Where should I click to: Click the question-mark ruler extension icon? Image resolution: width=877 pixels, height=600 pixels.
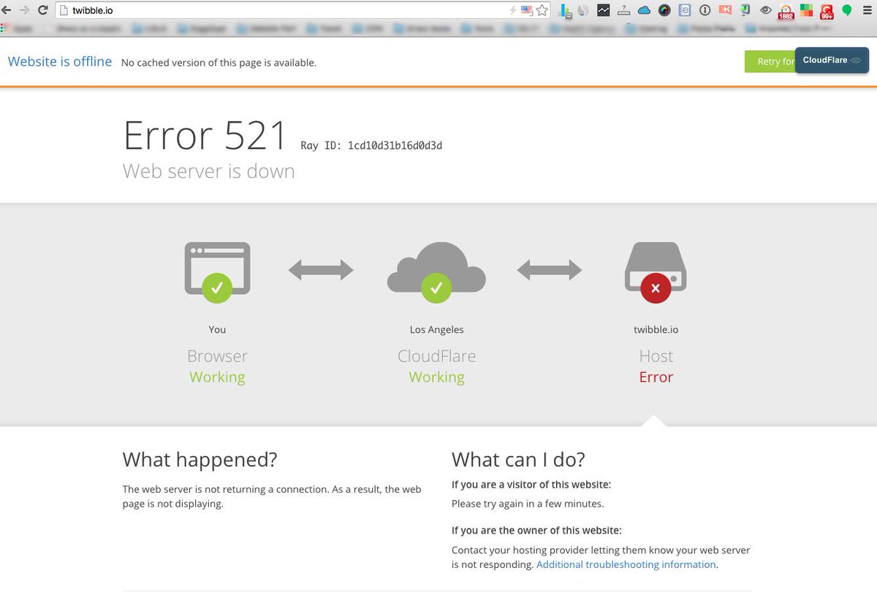[x=623, y=10]
